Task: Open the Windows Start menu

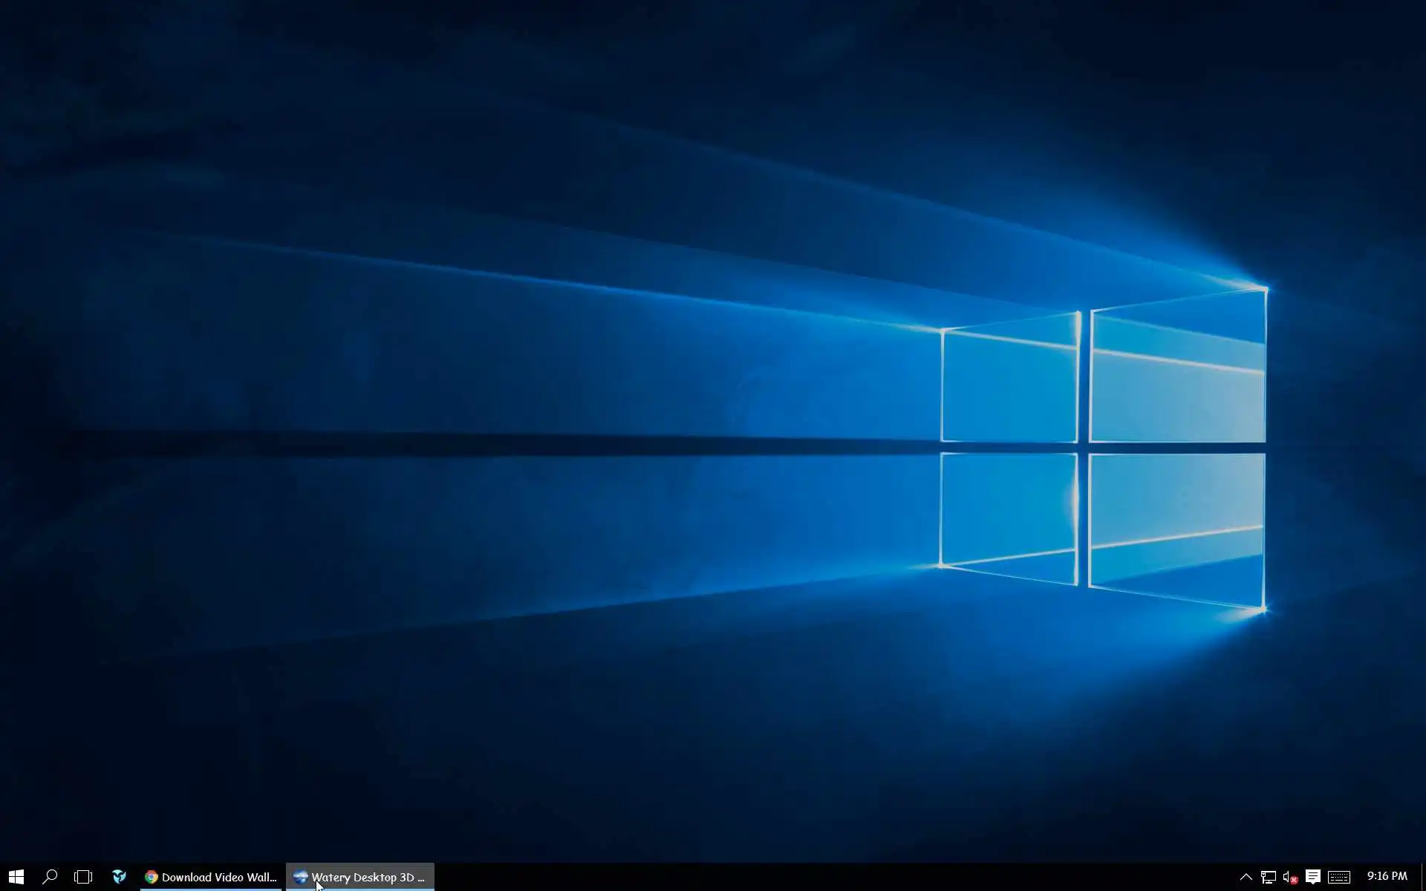Action: [16, 877]
